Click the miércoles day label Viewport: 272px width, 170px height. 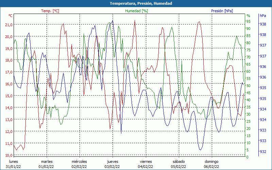pyautogui.click(x=79, y=161)
